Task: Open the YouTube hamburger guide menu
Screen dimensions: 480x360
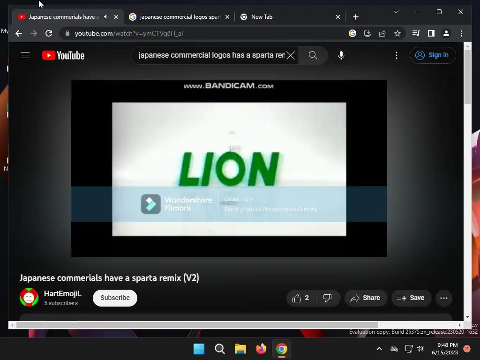Action: tap(25, 55)
